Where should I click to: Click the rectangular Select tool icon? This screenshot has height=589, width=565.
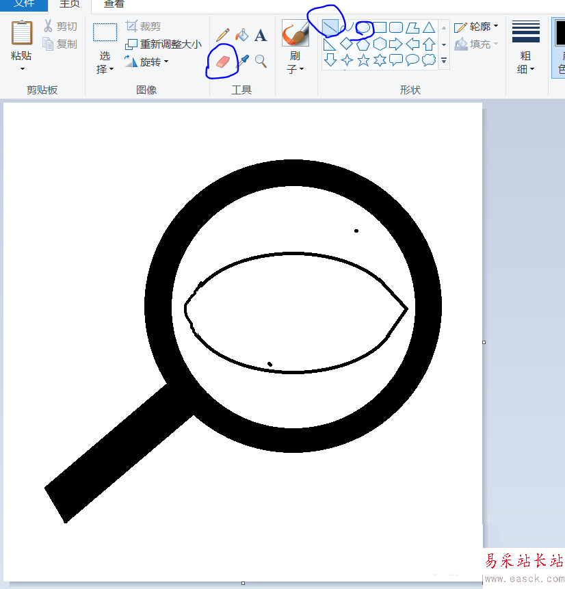click(105, 32)
